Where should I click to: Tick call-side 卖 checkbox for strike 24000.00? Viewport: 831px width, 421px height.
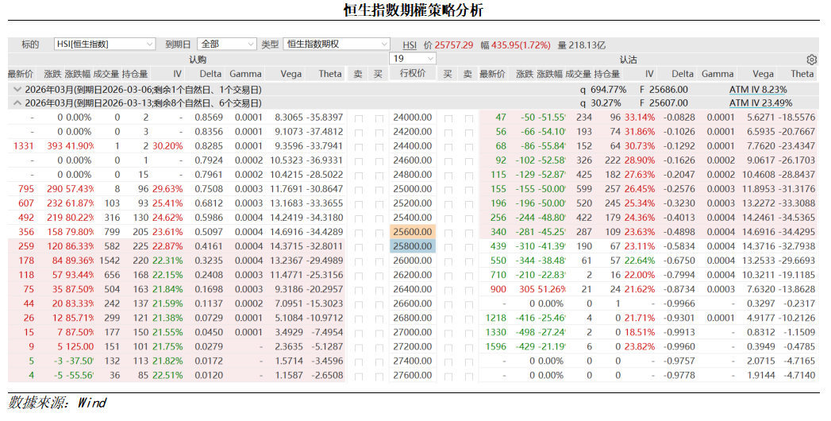coord(359,118)
